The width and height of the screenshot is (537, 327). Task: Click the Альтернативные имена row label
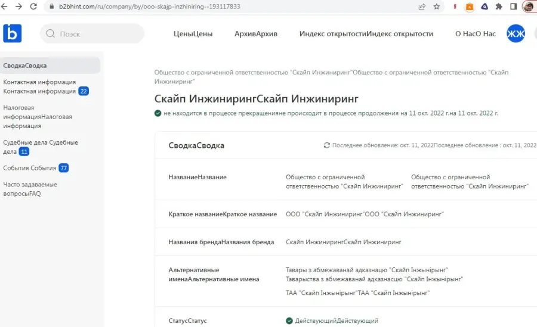pos(214,275)
